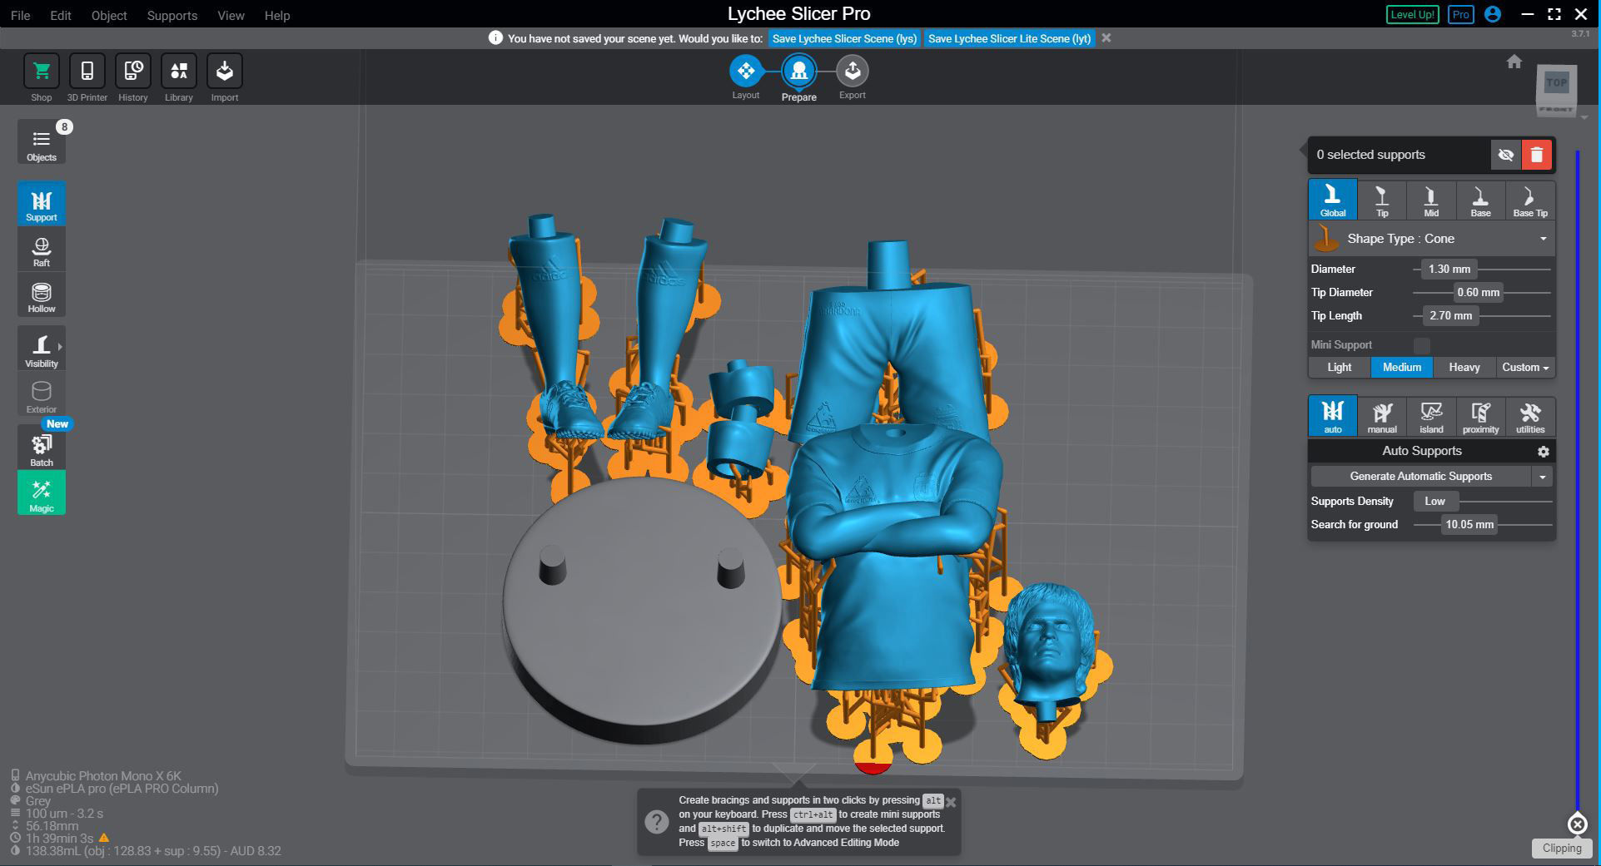
Task: Open the user account icon
Action: 1493,14
